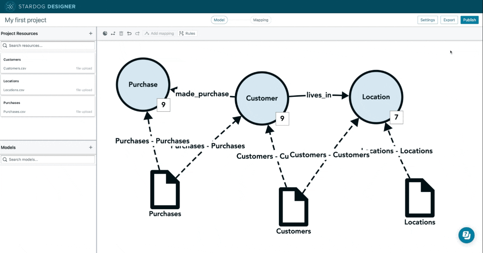Click the undo arrow icon
Viewport: 483px width, 253px height.
(x=129, y=33)
